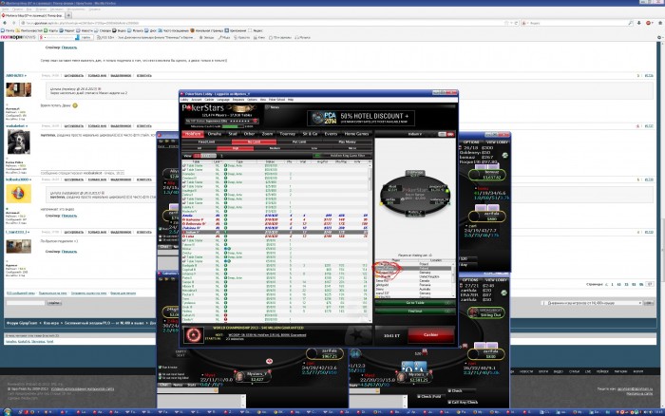
Task: Click the browser search field
Action: tap(578, 23)
